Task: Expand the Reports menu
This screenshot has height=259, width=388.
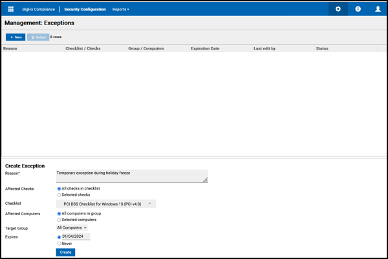Action: pyautogui.click(x=121, y=10)
